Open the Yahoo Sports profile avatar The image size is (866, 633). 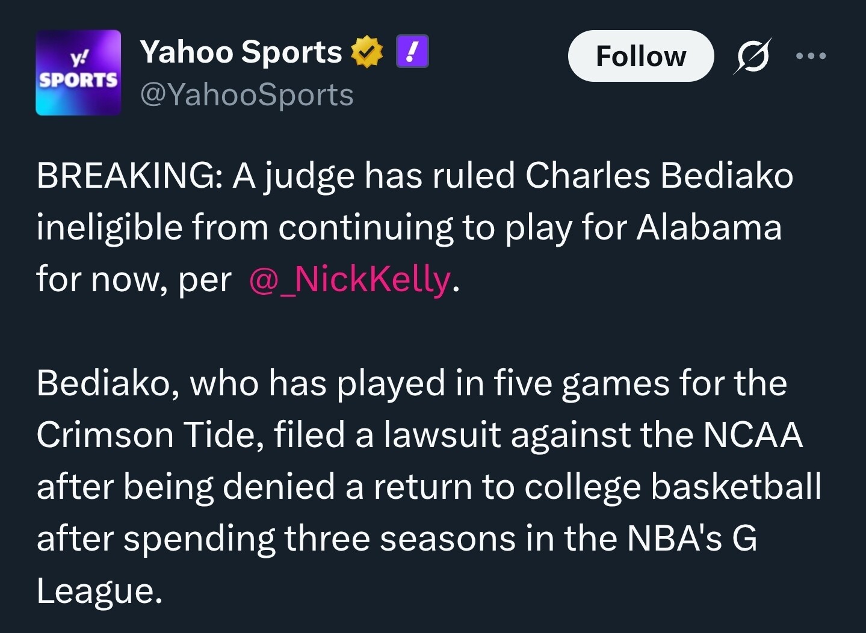coord(78,72)
